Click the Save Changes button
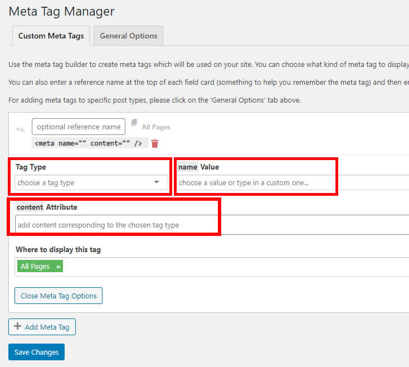This screenshot has width=409, height=367. tap(37, 352)
